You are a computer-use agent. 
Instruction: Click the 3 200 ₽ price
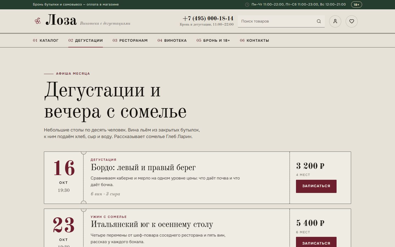[310, 166]
